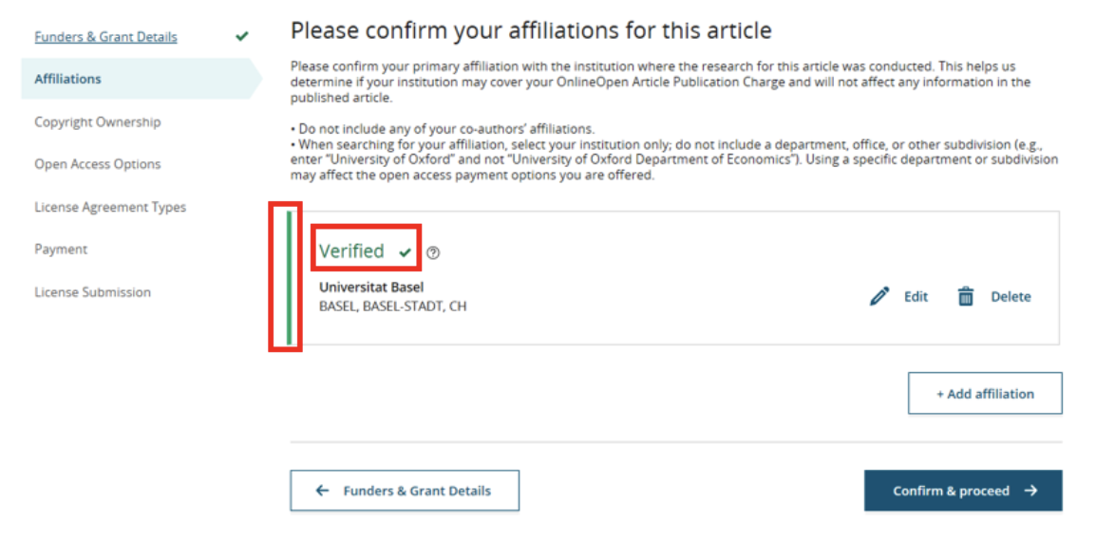
Task: Click the Delete affiliation text link
Action: [1011, 296]
